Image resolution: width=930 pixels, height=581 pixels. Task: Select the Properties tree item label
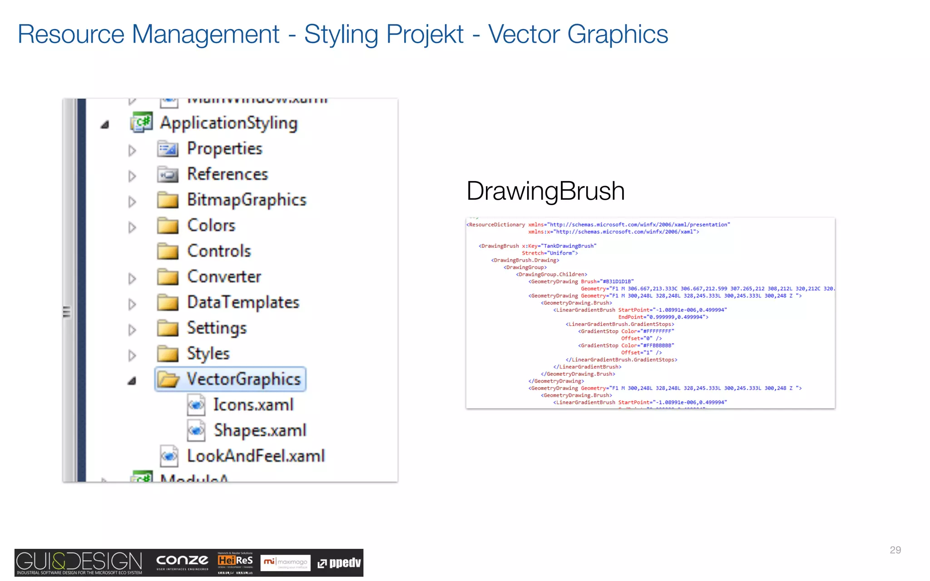225,149
